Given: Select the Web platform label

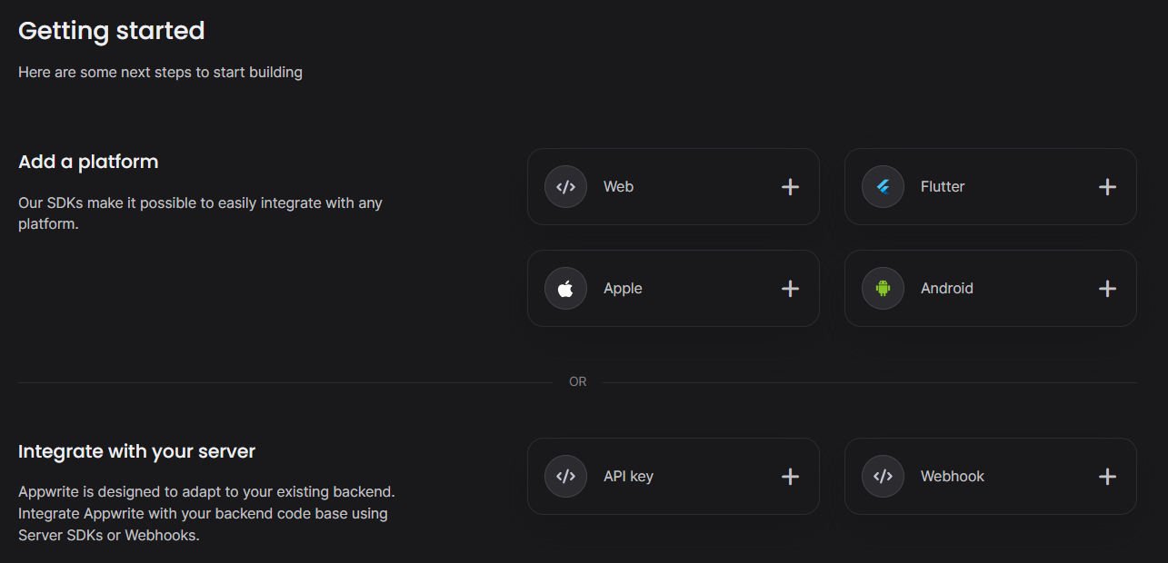Looking at the screenshot, I should (618, 187).
